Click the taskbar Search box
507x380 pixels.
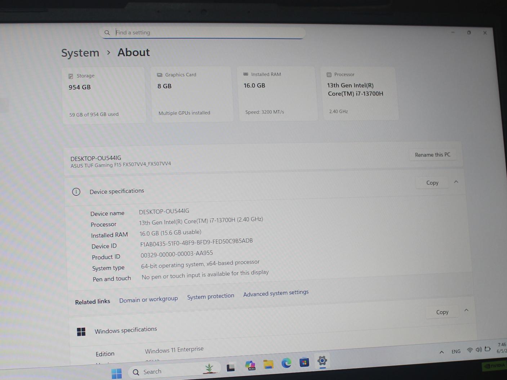pos(174,370)
